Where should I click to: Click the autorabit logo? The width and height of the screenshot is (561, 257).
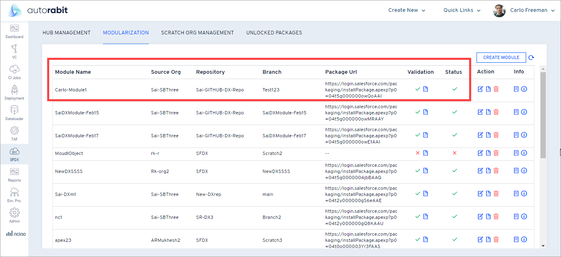(38, 11)
